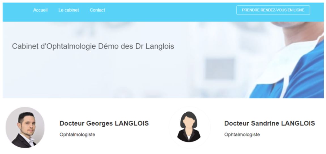Click the word LANGLOIS after Georges

132,123
